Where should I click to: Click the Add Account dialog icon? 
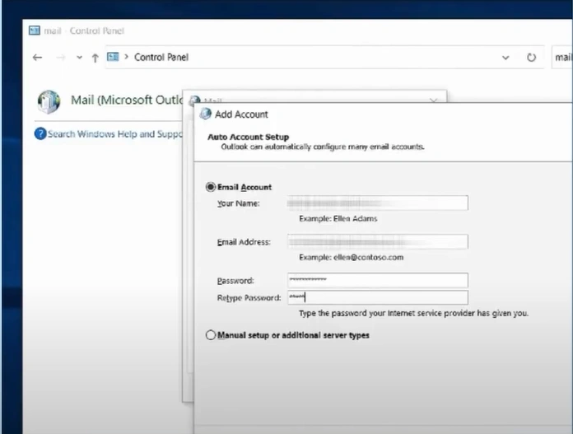point(205,114)
